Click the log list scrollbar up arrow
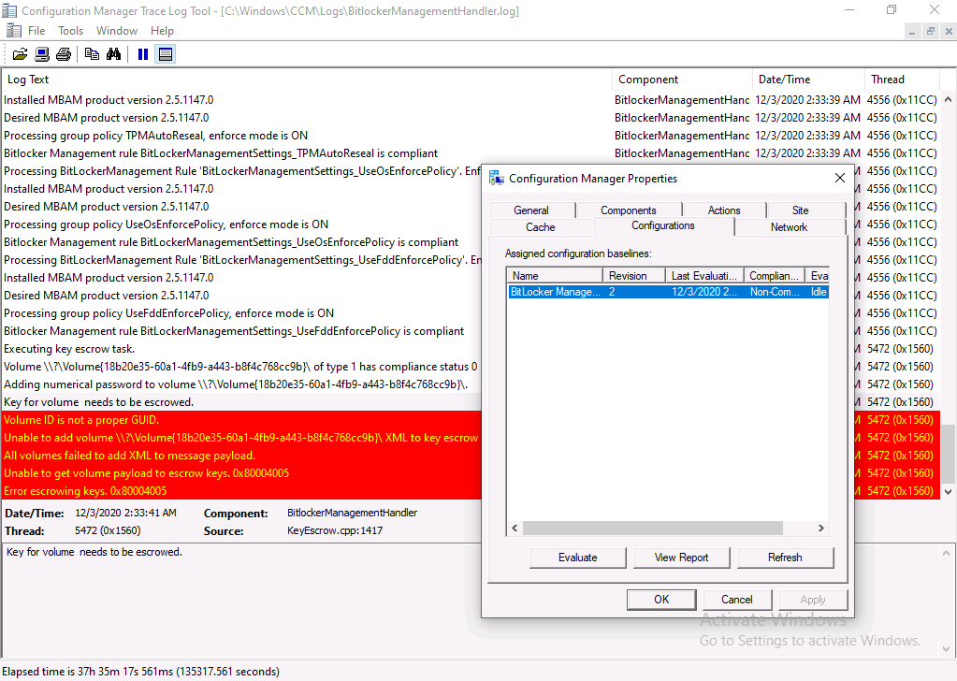957x681 pixels. (x=948, y=99)
